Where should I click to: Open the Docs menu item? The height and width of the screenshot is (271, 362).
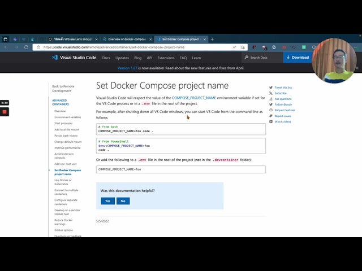coord(106,58)
